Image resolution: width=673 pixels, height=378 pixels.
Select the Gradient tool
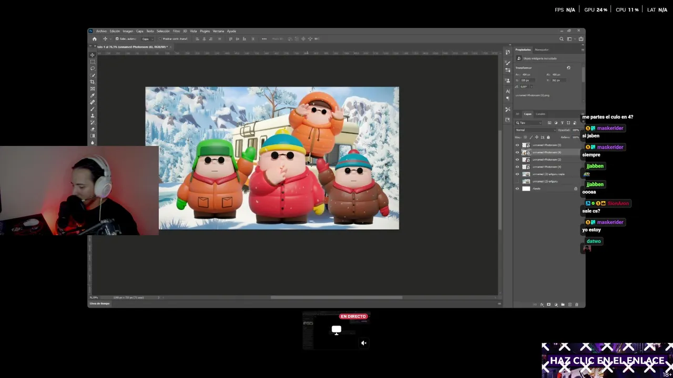pyautogui.click(x=93, y=136)
